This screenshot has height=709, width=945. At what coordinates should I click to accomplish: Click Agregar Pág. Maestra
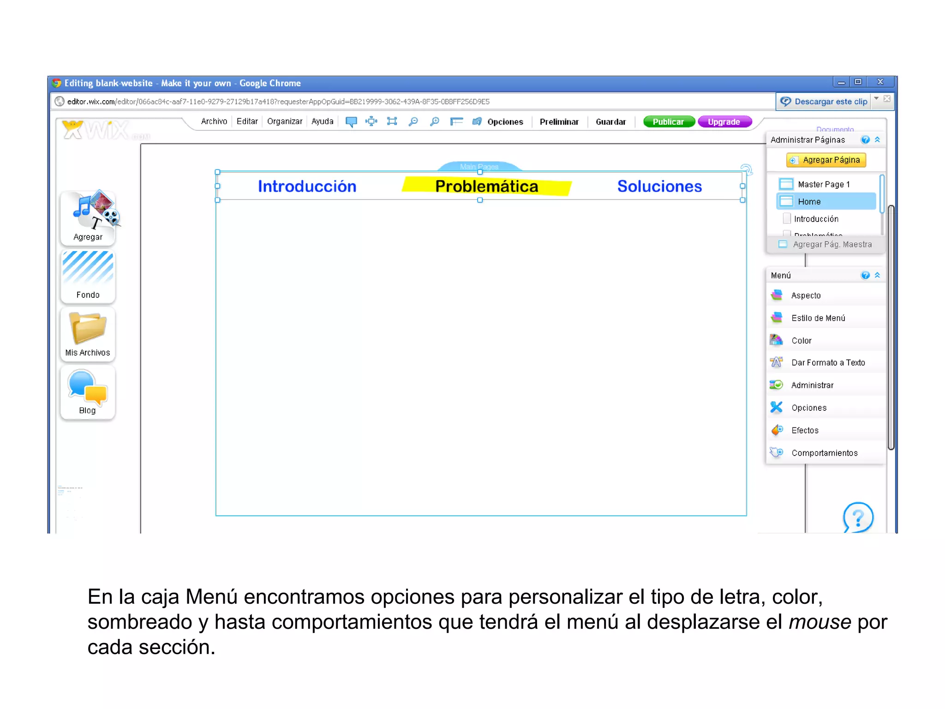(x=825, y=245)
